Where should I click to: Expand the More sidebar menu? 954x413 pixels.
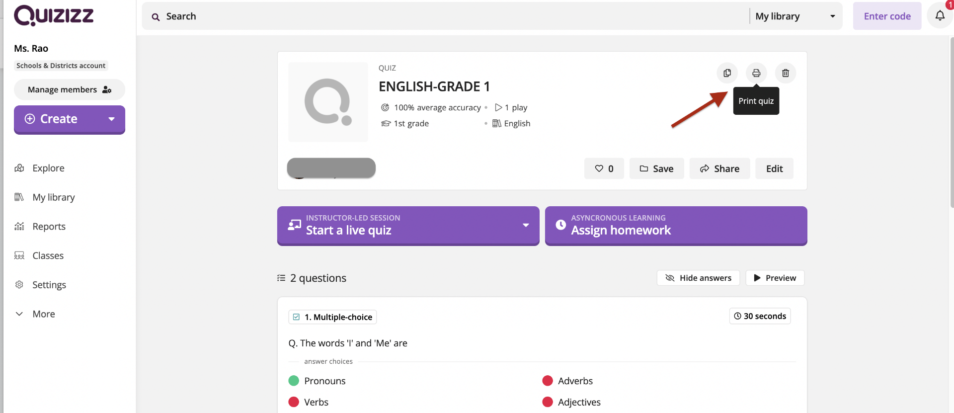43,314
